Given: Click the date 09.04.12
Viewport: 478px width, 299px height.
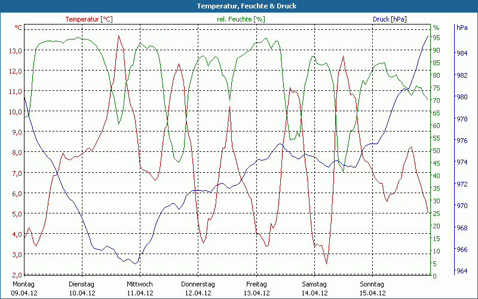Looking at the screenshot, I should click(24, 293).
